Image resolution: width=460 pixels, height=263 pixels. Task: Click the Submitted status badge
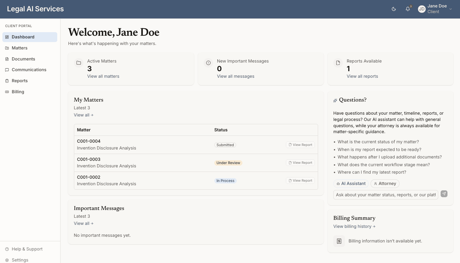225,145
